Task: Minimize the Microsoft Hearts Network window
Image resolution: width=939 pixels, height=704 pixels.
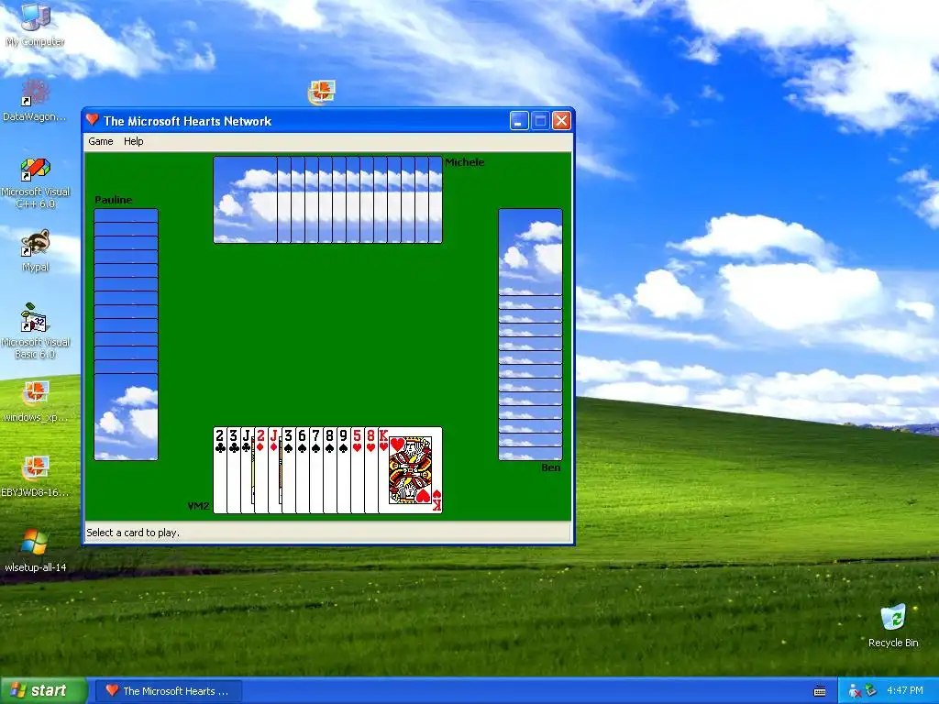Action: pos(519,121)
